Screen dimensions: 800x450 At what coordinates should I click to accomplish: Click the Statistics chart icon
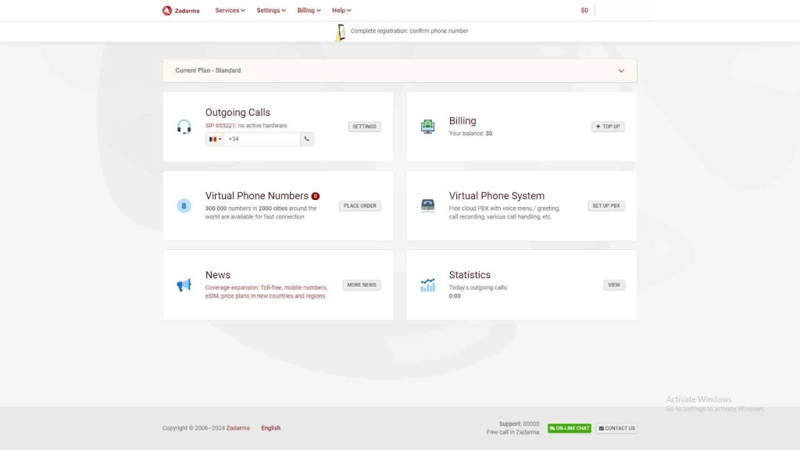click(427, 284)
